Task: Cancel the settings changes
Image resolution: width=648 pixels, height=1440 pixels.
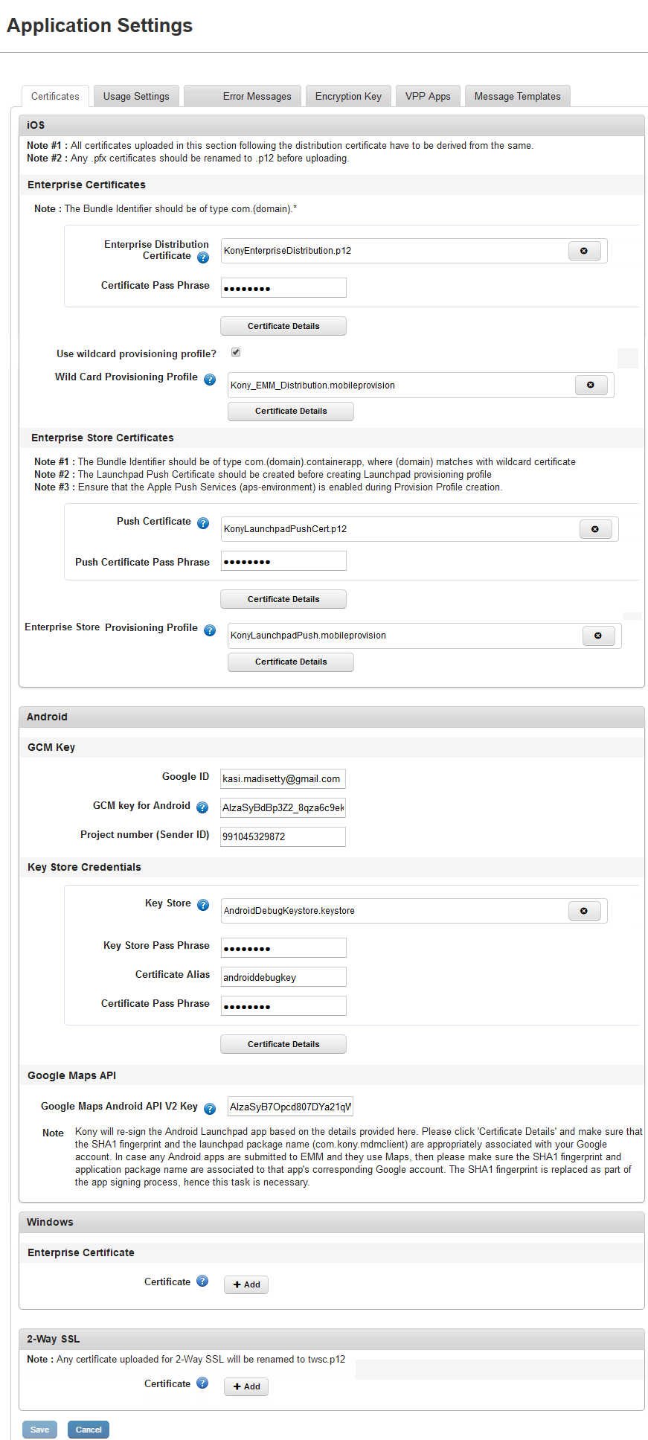Action: [89, 1430]
